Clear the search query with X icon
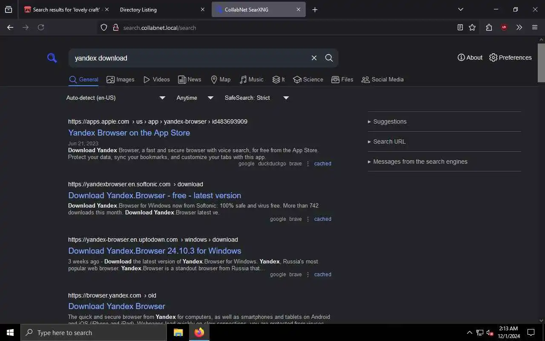The image size is (545, 341). click(x=314, y=58)
